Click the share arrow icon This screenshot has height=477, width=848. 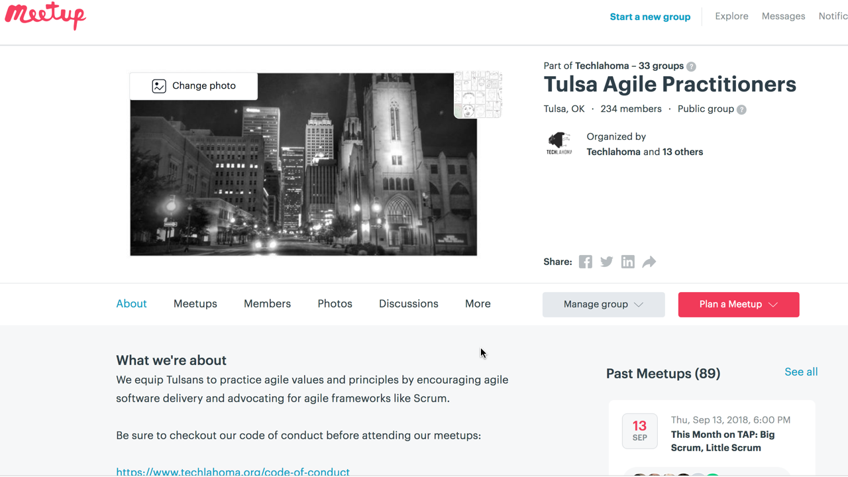click(x=649, y=262)
